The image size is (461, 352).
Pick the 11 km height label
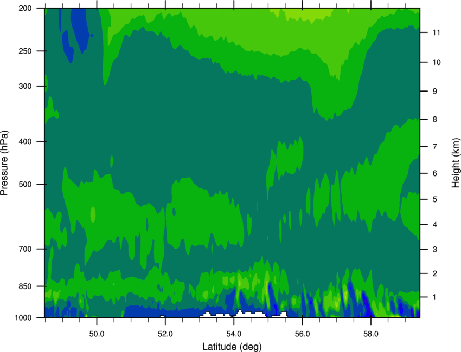click(x=436, y=32)
